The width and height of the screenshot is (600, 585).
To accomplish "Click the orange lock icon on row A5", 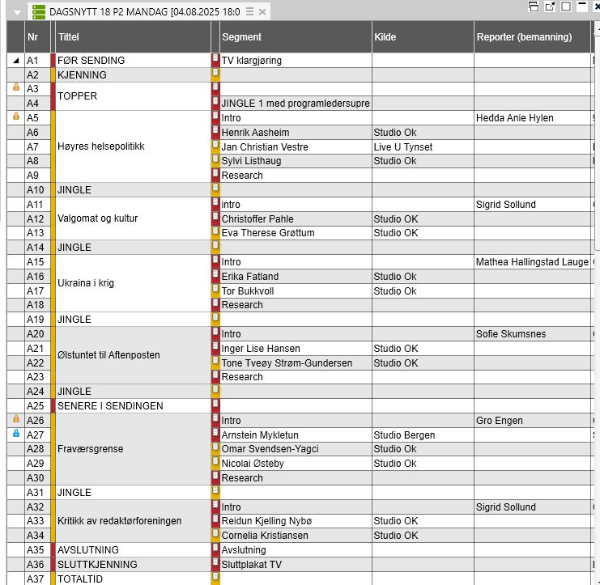I will [x=16, y=117].
